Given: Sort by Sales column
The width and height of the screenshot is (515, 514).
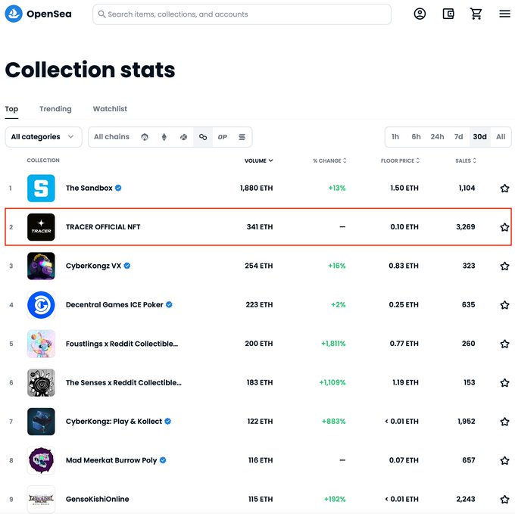Looking at the screenshot, I should 466,160.
